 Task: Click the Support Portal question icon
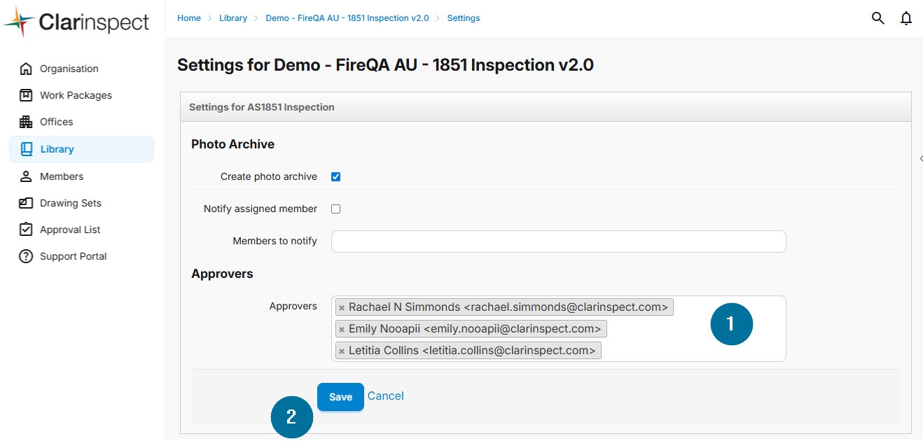pyautogui.click(x=26, y=256)
